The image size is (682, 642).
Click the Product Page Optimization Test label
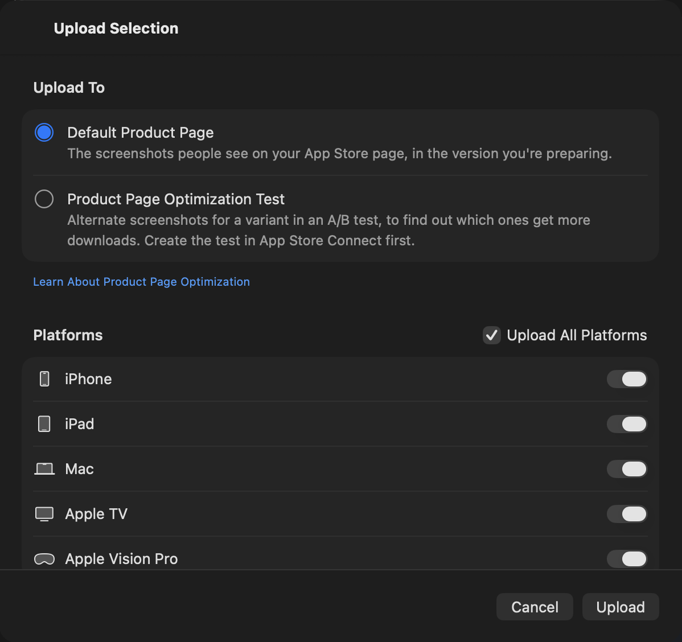pyautogui.click(x=176, y=199)
